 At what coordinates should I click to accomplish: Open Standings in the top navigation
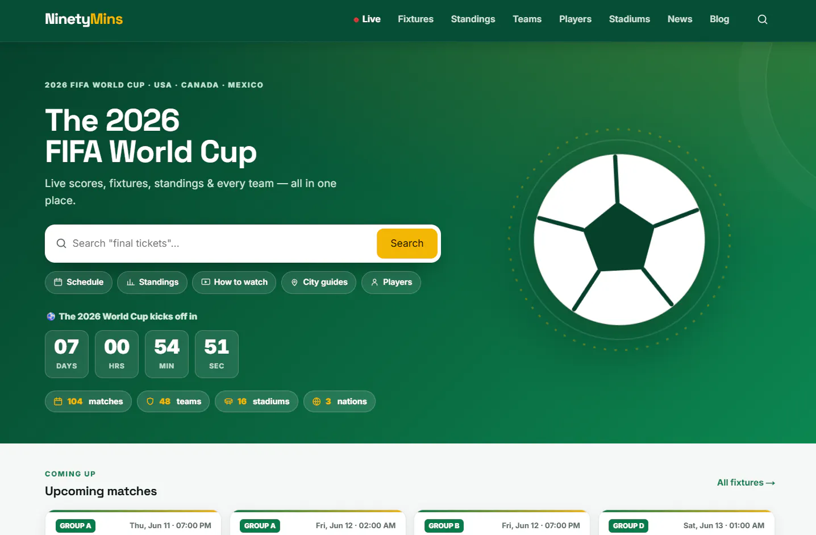473,19
